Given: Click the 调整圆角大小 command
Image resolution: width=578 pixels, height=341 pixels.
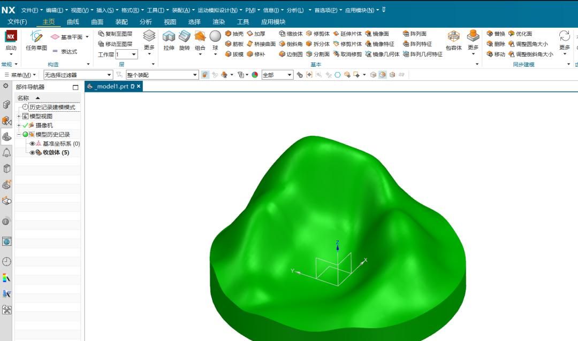Looking at the screenshot, I should point(528,44).
